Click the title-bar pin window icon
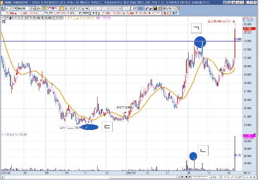 click(233, 3)
